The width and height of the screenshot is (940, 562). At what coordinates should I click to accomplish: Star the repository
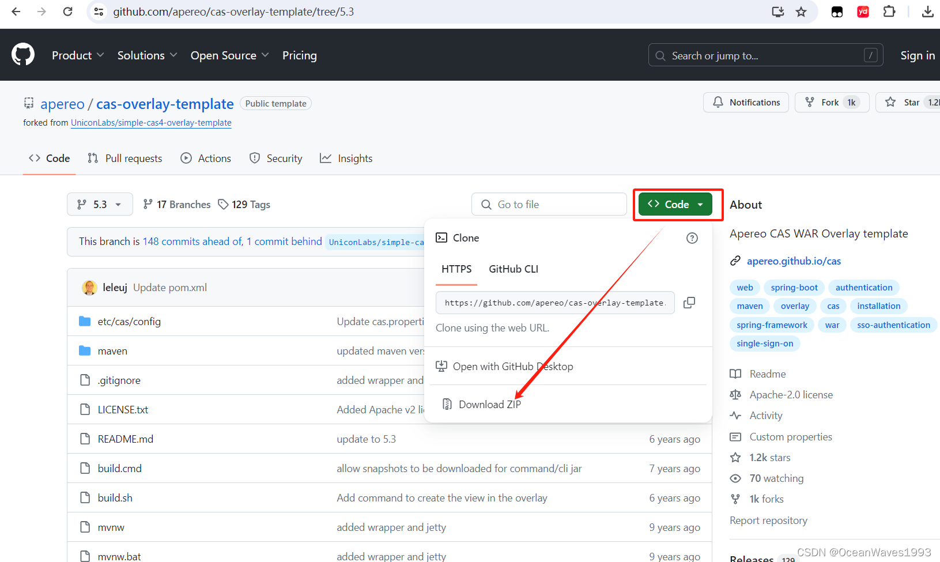[908, 102]
